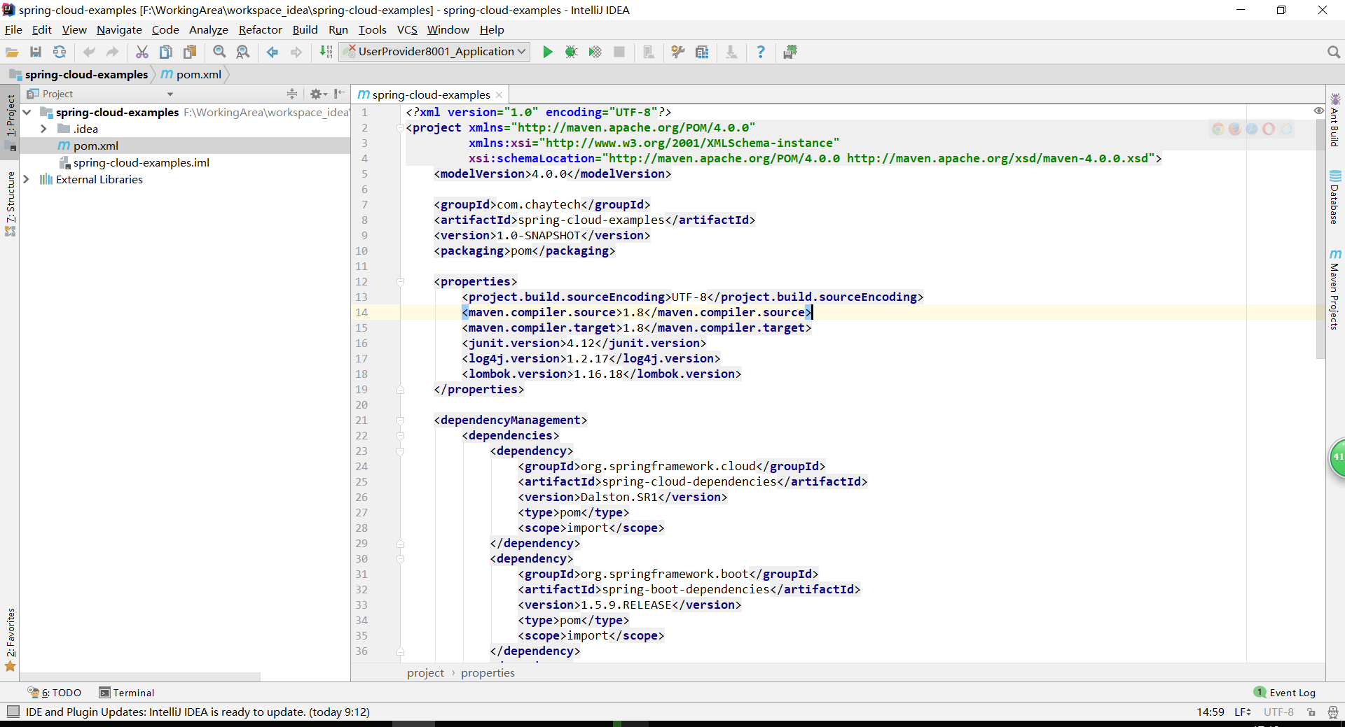Click the editor vertical scrollbar thumb

[1320, 238]
